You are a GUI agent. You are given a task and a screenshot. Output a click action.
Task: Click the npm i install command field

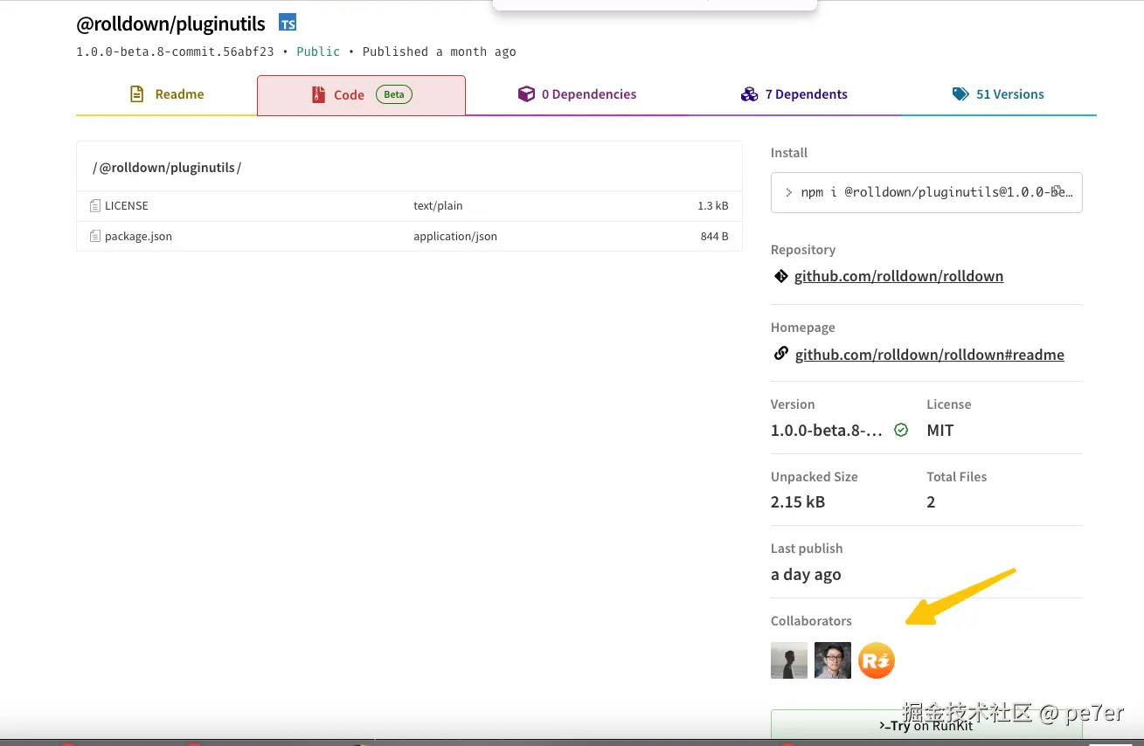[926, 192]
